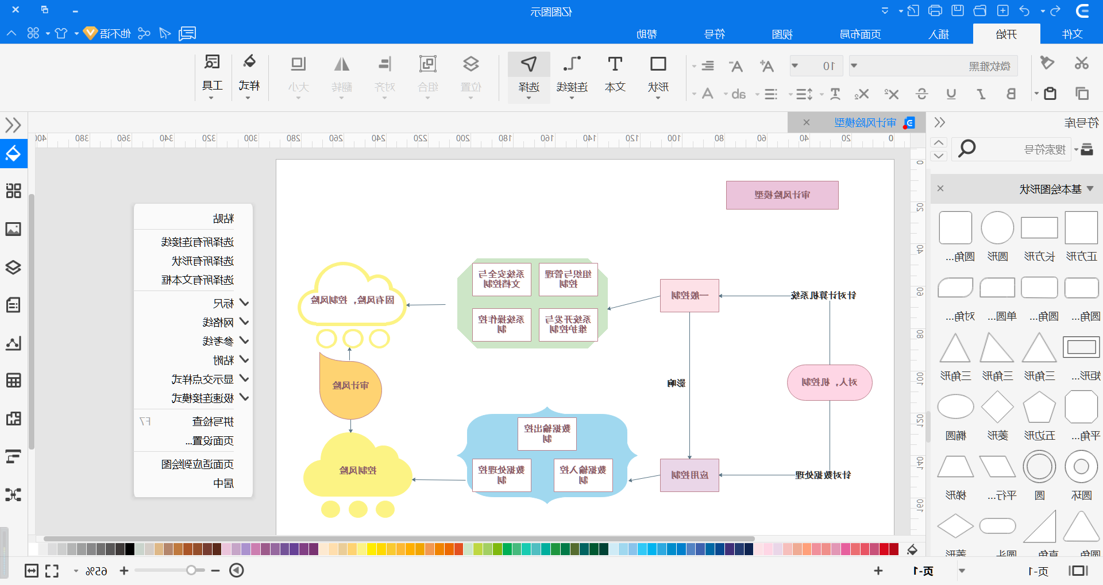This screenshot has height=585, width=1103.
Task: Collapse the 符号库 panel double-chevron
Action: tap(939, 122)
